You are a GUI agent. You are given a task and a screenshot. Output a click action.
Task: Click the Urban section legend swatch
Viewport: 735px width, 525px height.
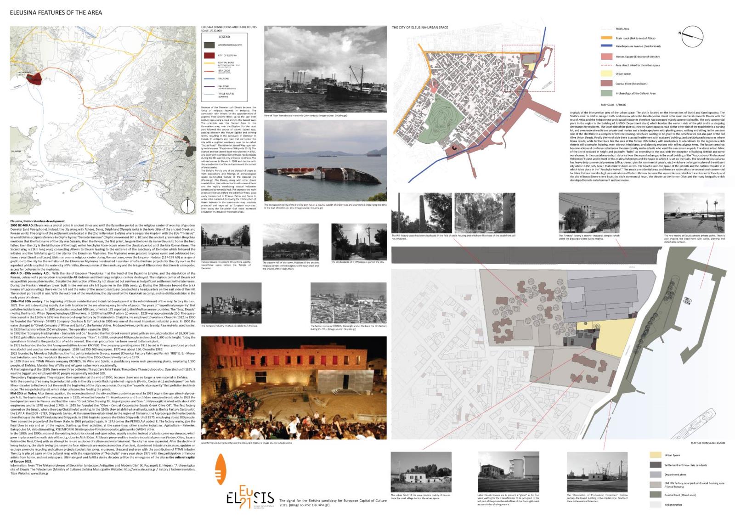click(656, 504)
